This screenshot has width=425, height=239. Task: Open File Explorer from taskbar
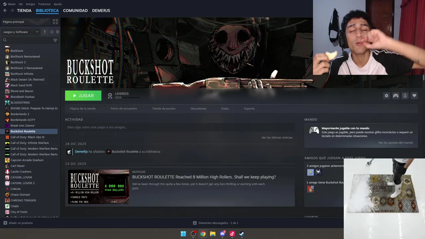click(212, 234)
